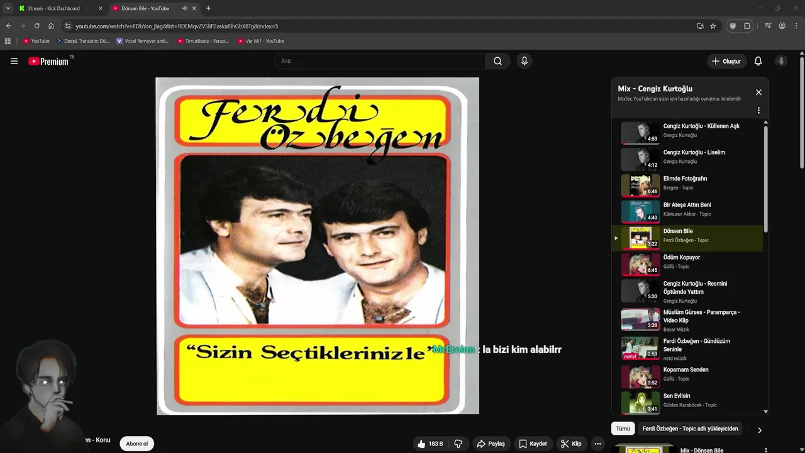View site information icon in address bar
This screenshot has width=805, height=453.
point(67,26)
